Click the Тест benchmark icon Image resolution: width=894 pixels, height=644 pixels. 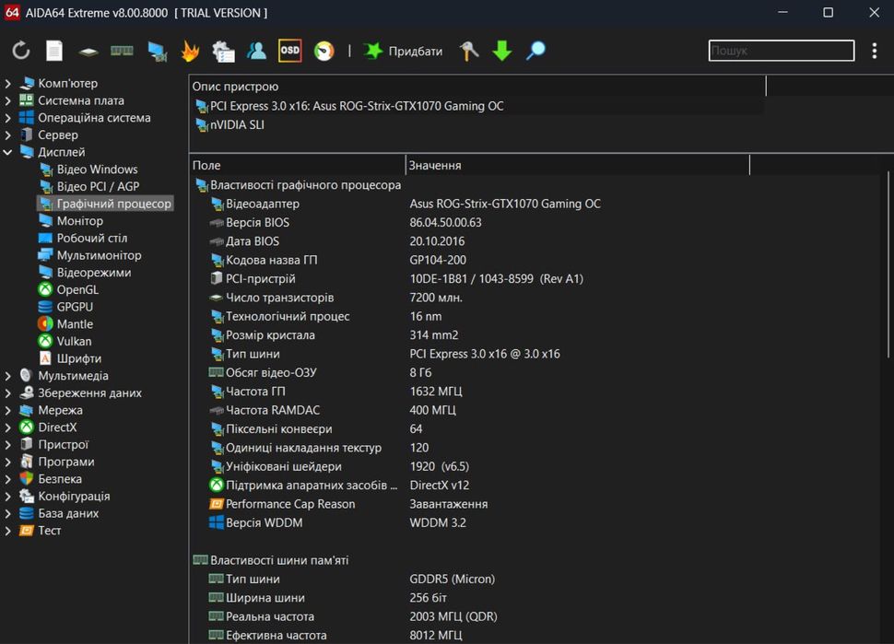pyautogui.click(x=27, y=531)
